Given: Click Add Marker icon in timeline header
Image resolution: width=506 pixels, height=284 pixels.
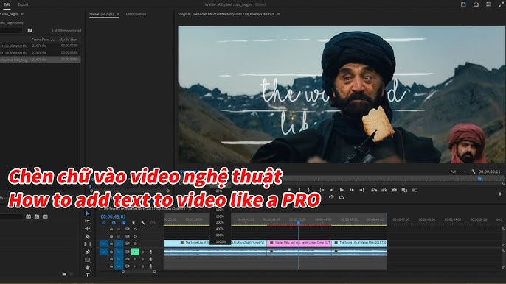Looking at the screenshot, I should 134,223.
